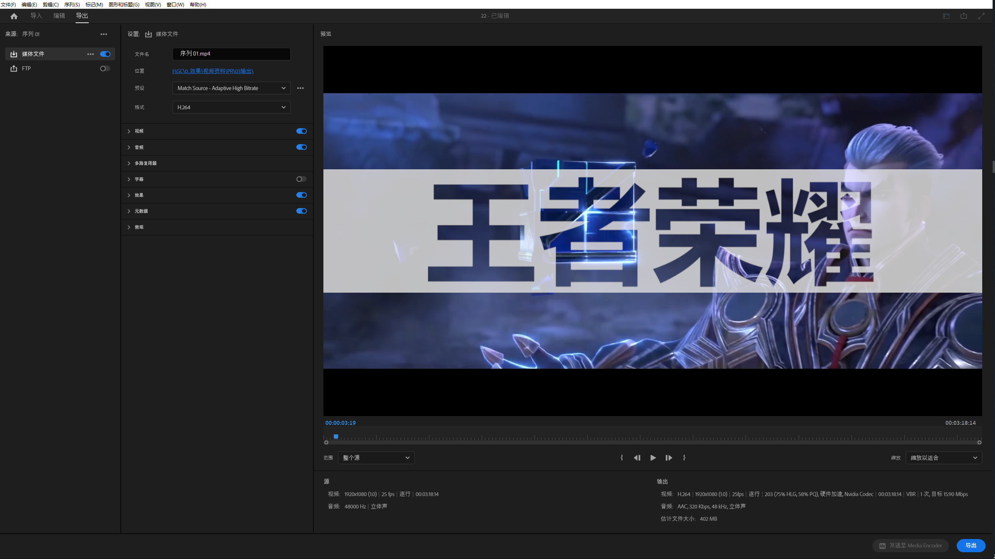995x559 pixels.
Task: Click the output location path link
Action: (x=213, y=71)
